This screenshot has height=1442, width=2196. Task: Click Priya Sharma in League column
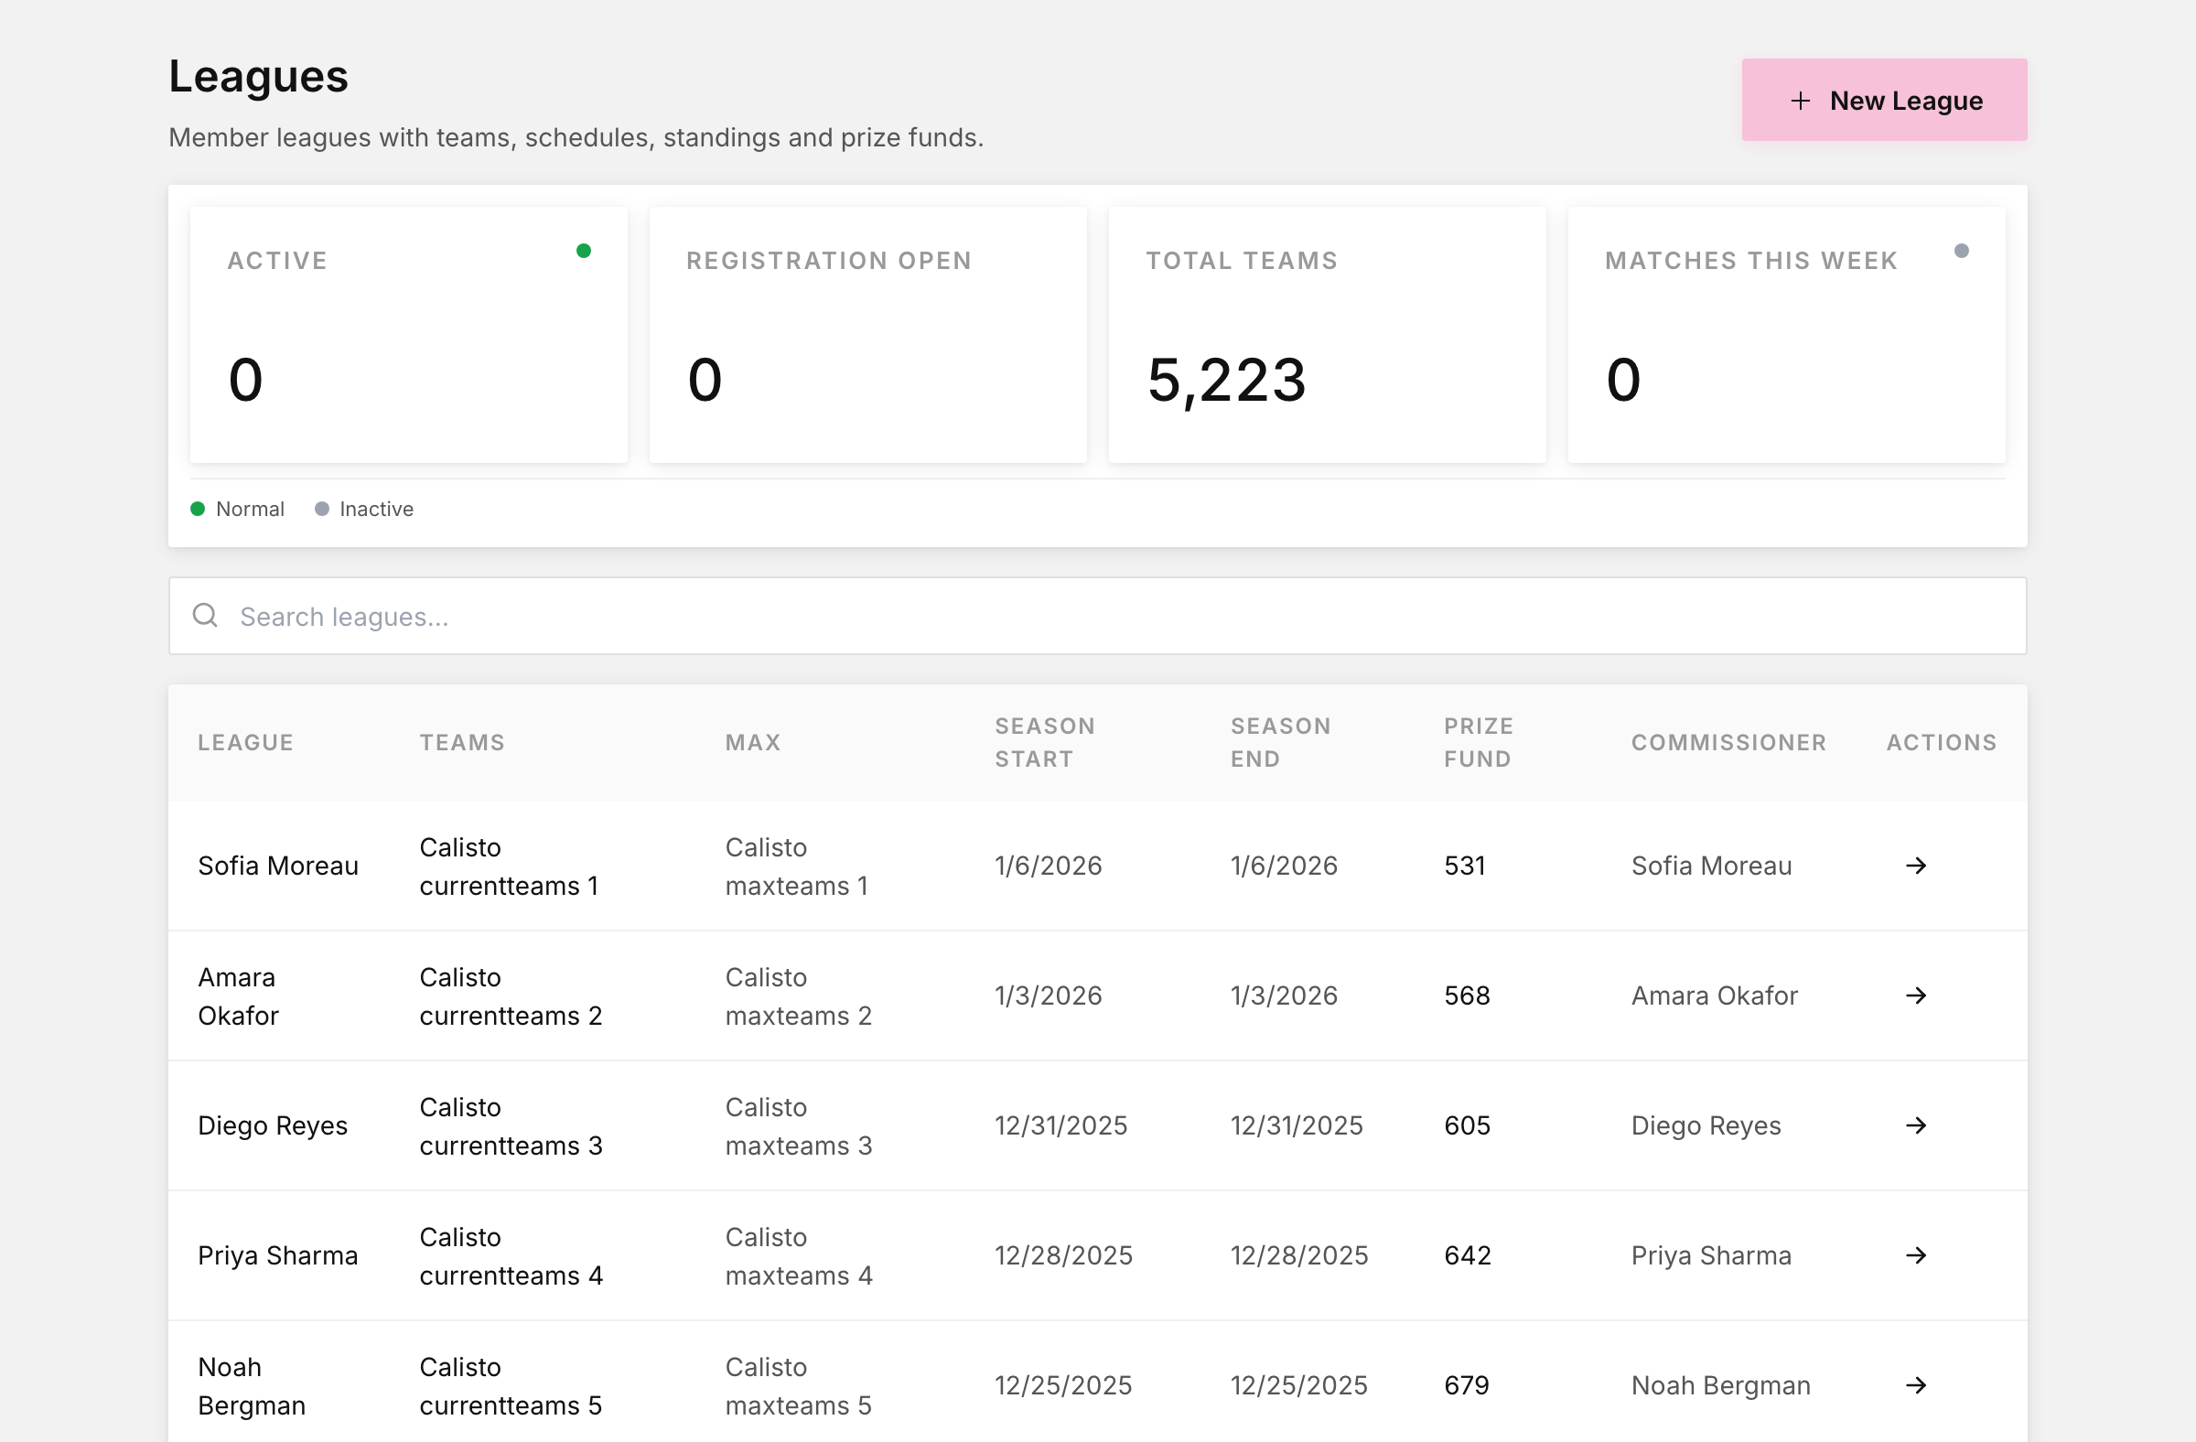coord(278,1255)
